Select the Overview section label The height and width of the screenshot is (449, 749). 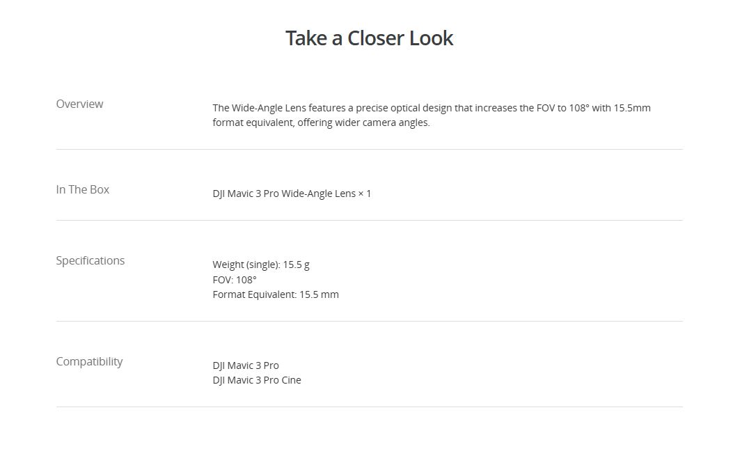[79, 104]
